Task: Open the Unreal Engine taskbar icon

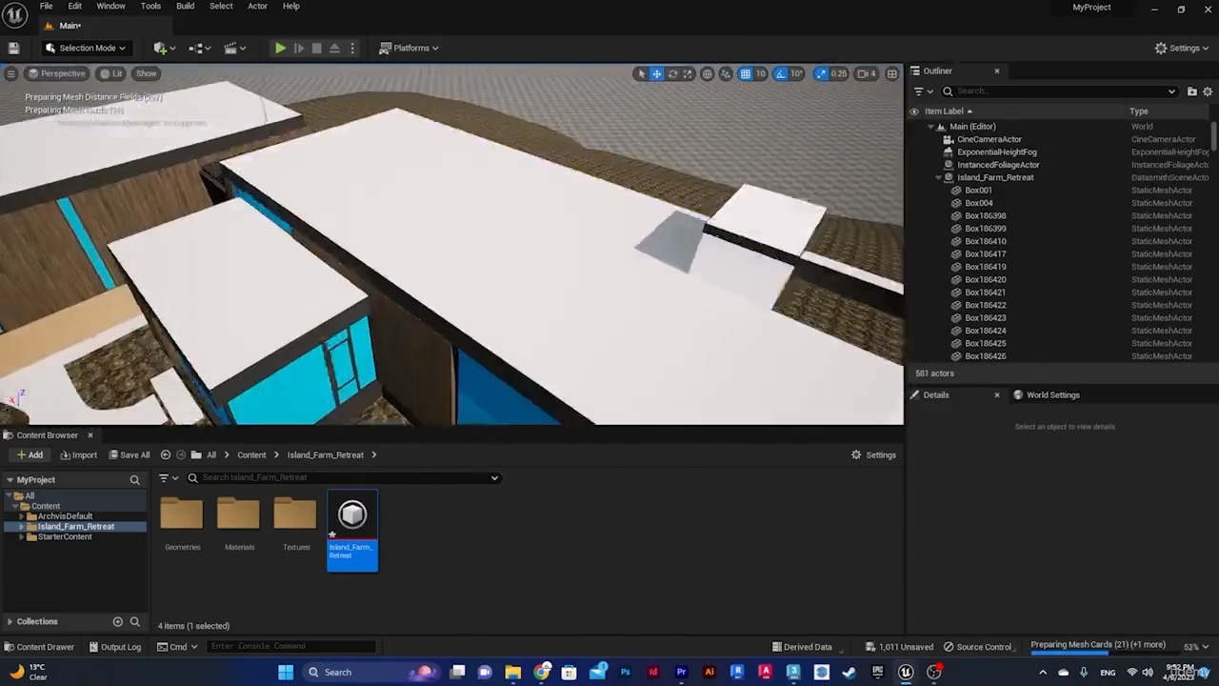Action: 906,672
